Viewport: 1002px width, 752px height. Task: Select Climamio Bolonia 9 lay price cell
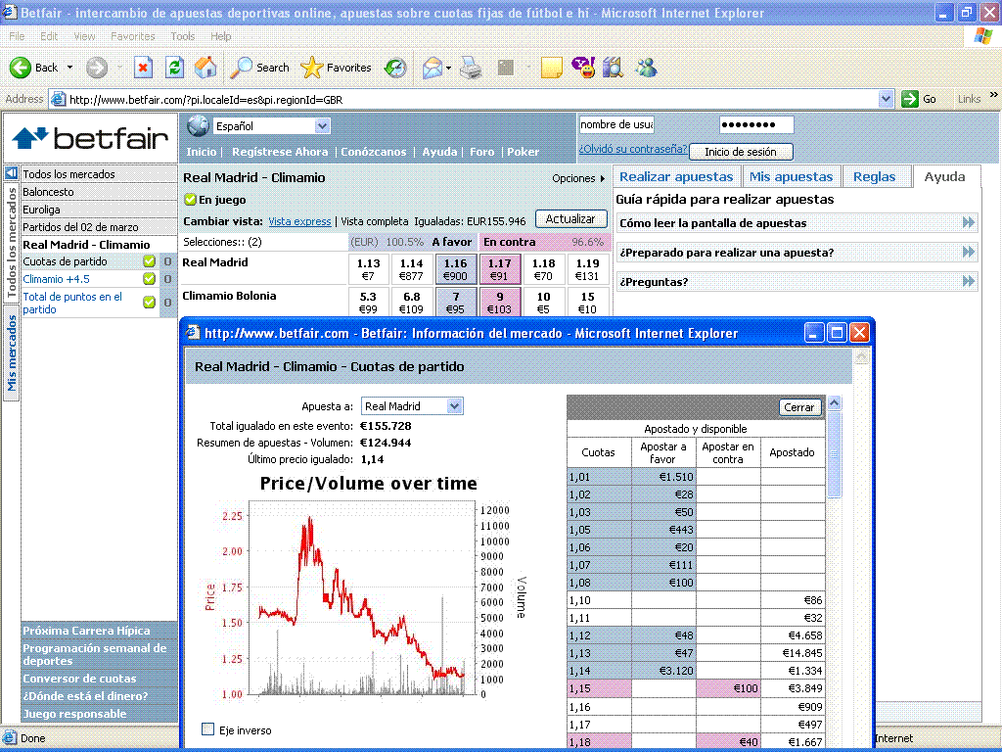500,303
